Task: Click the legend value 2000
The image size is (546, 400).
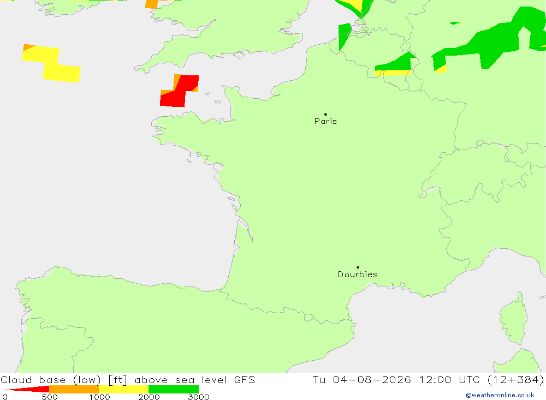Action: point(149,397)
